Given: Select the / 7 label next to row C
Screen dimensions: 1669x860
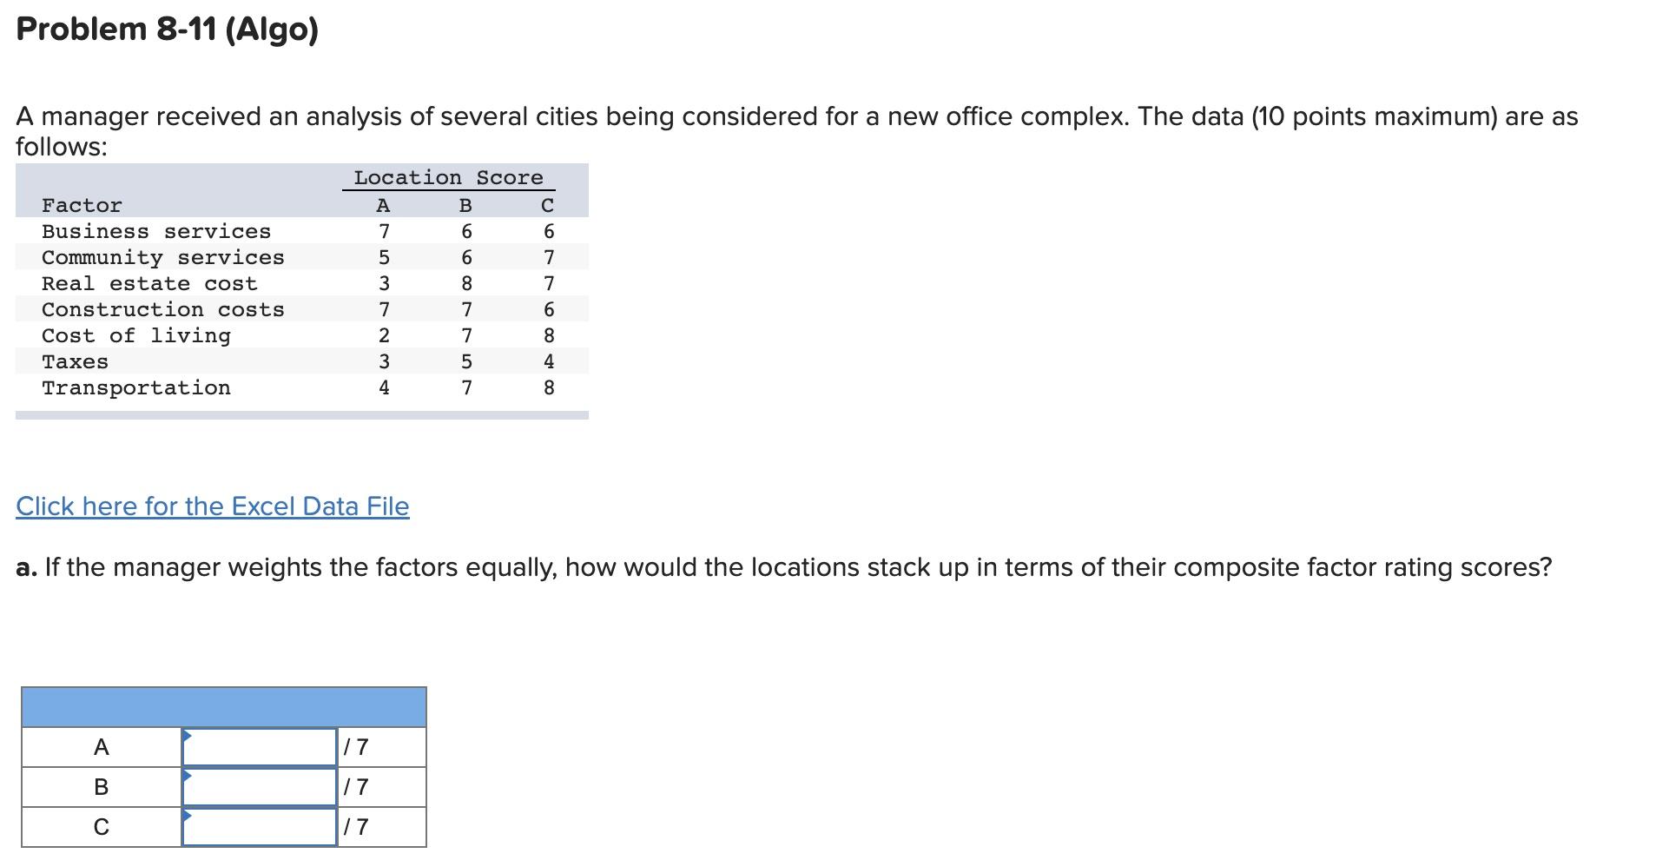Looking at the screenshot, I should (x=356, y=828).
